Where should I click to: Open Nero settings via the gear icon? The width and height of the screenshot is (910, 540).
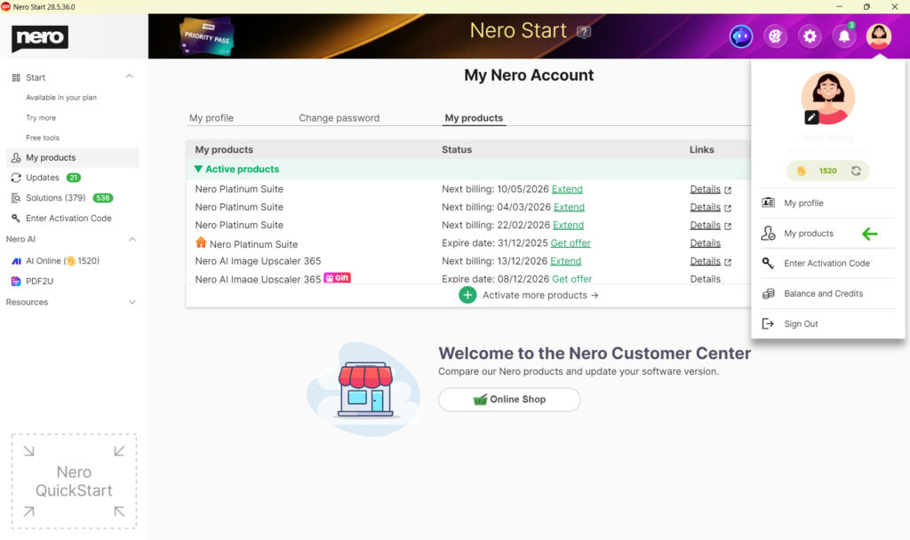tap(810, 36)
